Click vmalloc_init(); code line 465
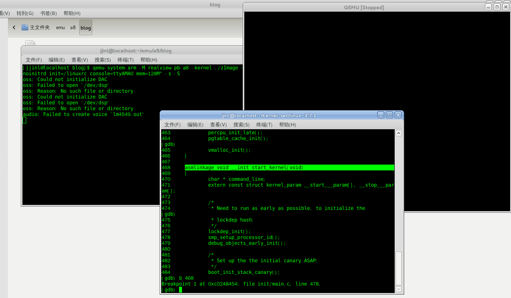Screen dimensions: 511x298 [x=229, y=150]
